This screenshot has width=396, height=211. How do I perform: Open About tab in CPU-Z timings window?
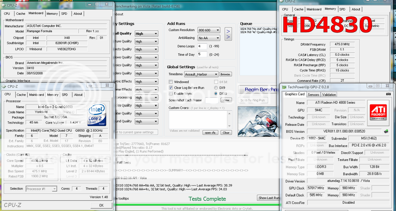point(356,9)
